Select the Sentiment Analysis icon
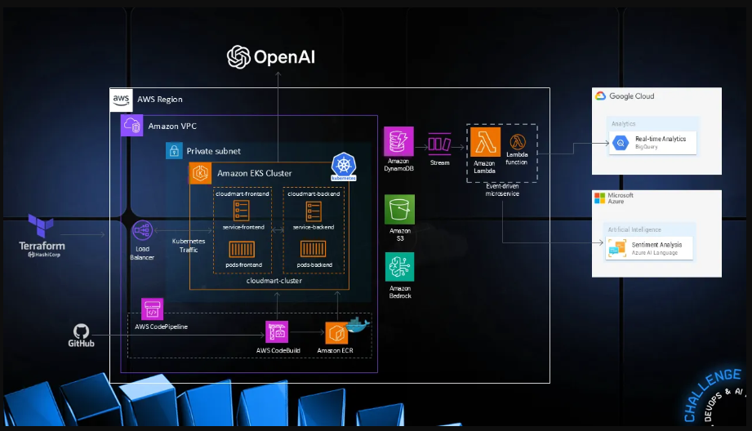 coord(617,248)
